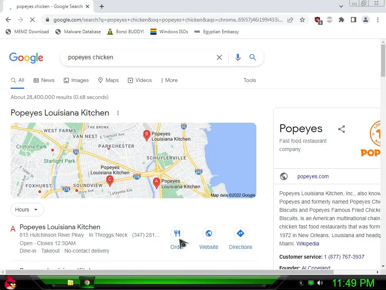Clear the search box text
The width and height of the screenshot is (386, 290).
click(x=219, y=57)
